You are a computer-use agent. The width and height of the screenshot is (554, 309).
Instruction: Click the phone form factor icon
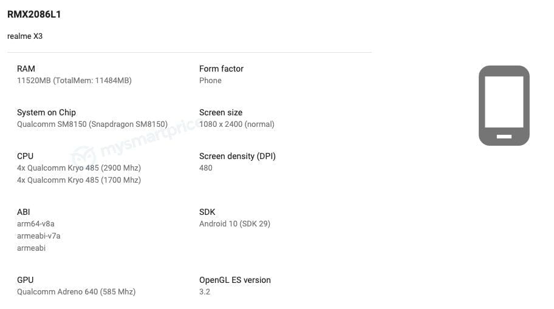[504, 106]
